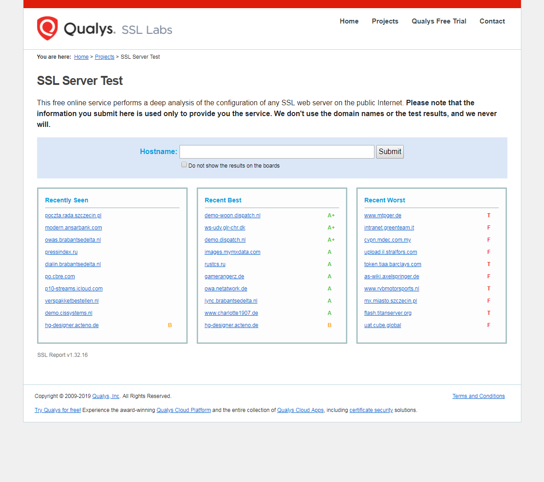Click the Submit button
The width and height of the screenshot is (544, 482).
click(x=390, y=152)
